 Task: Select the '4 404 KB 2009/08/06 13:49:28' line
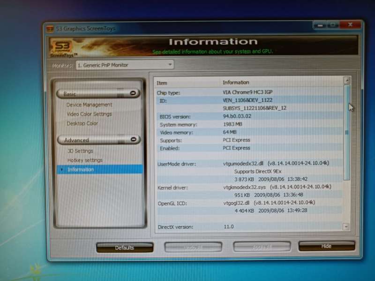tap(271, 210)
